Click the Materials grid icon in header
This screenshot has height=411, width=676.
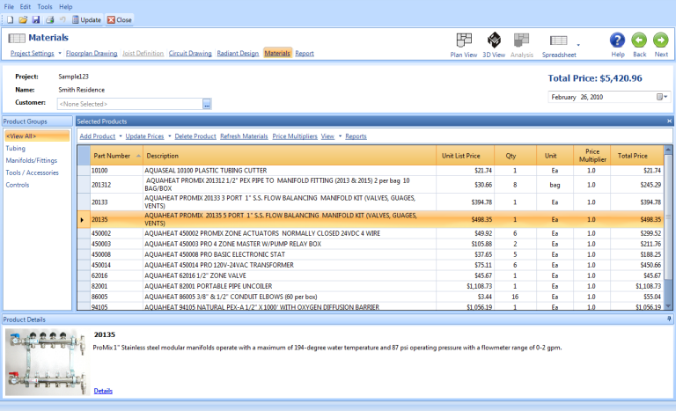coord(17,38)
